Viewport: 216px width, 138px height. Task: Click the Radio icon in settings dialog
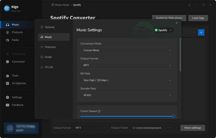(42, 57)
